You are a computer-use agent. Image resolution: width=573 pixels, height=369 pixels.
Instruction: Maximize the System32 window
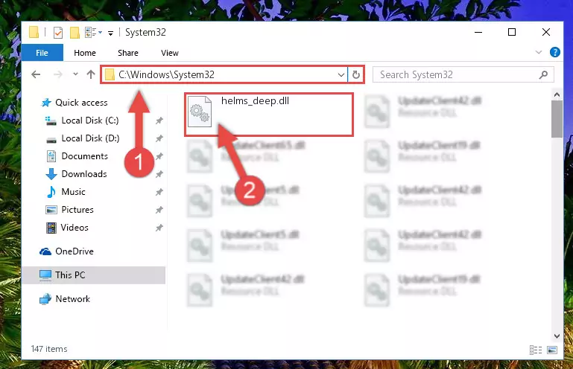click(x=512, y=33)
